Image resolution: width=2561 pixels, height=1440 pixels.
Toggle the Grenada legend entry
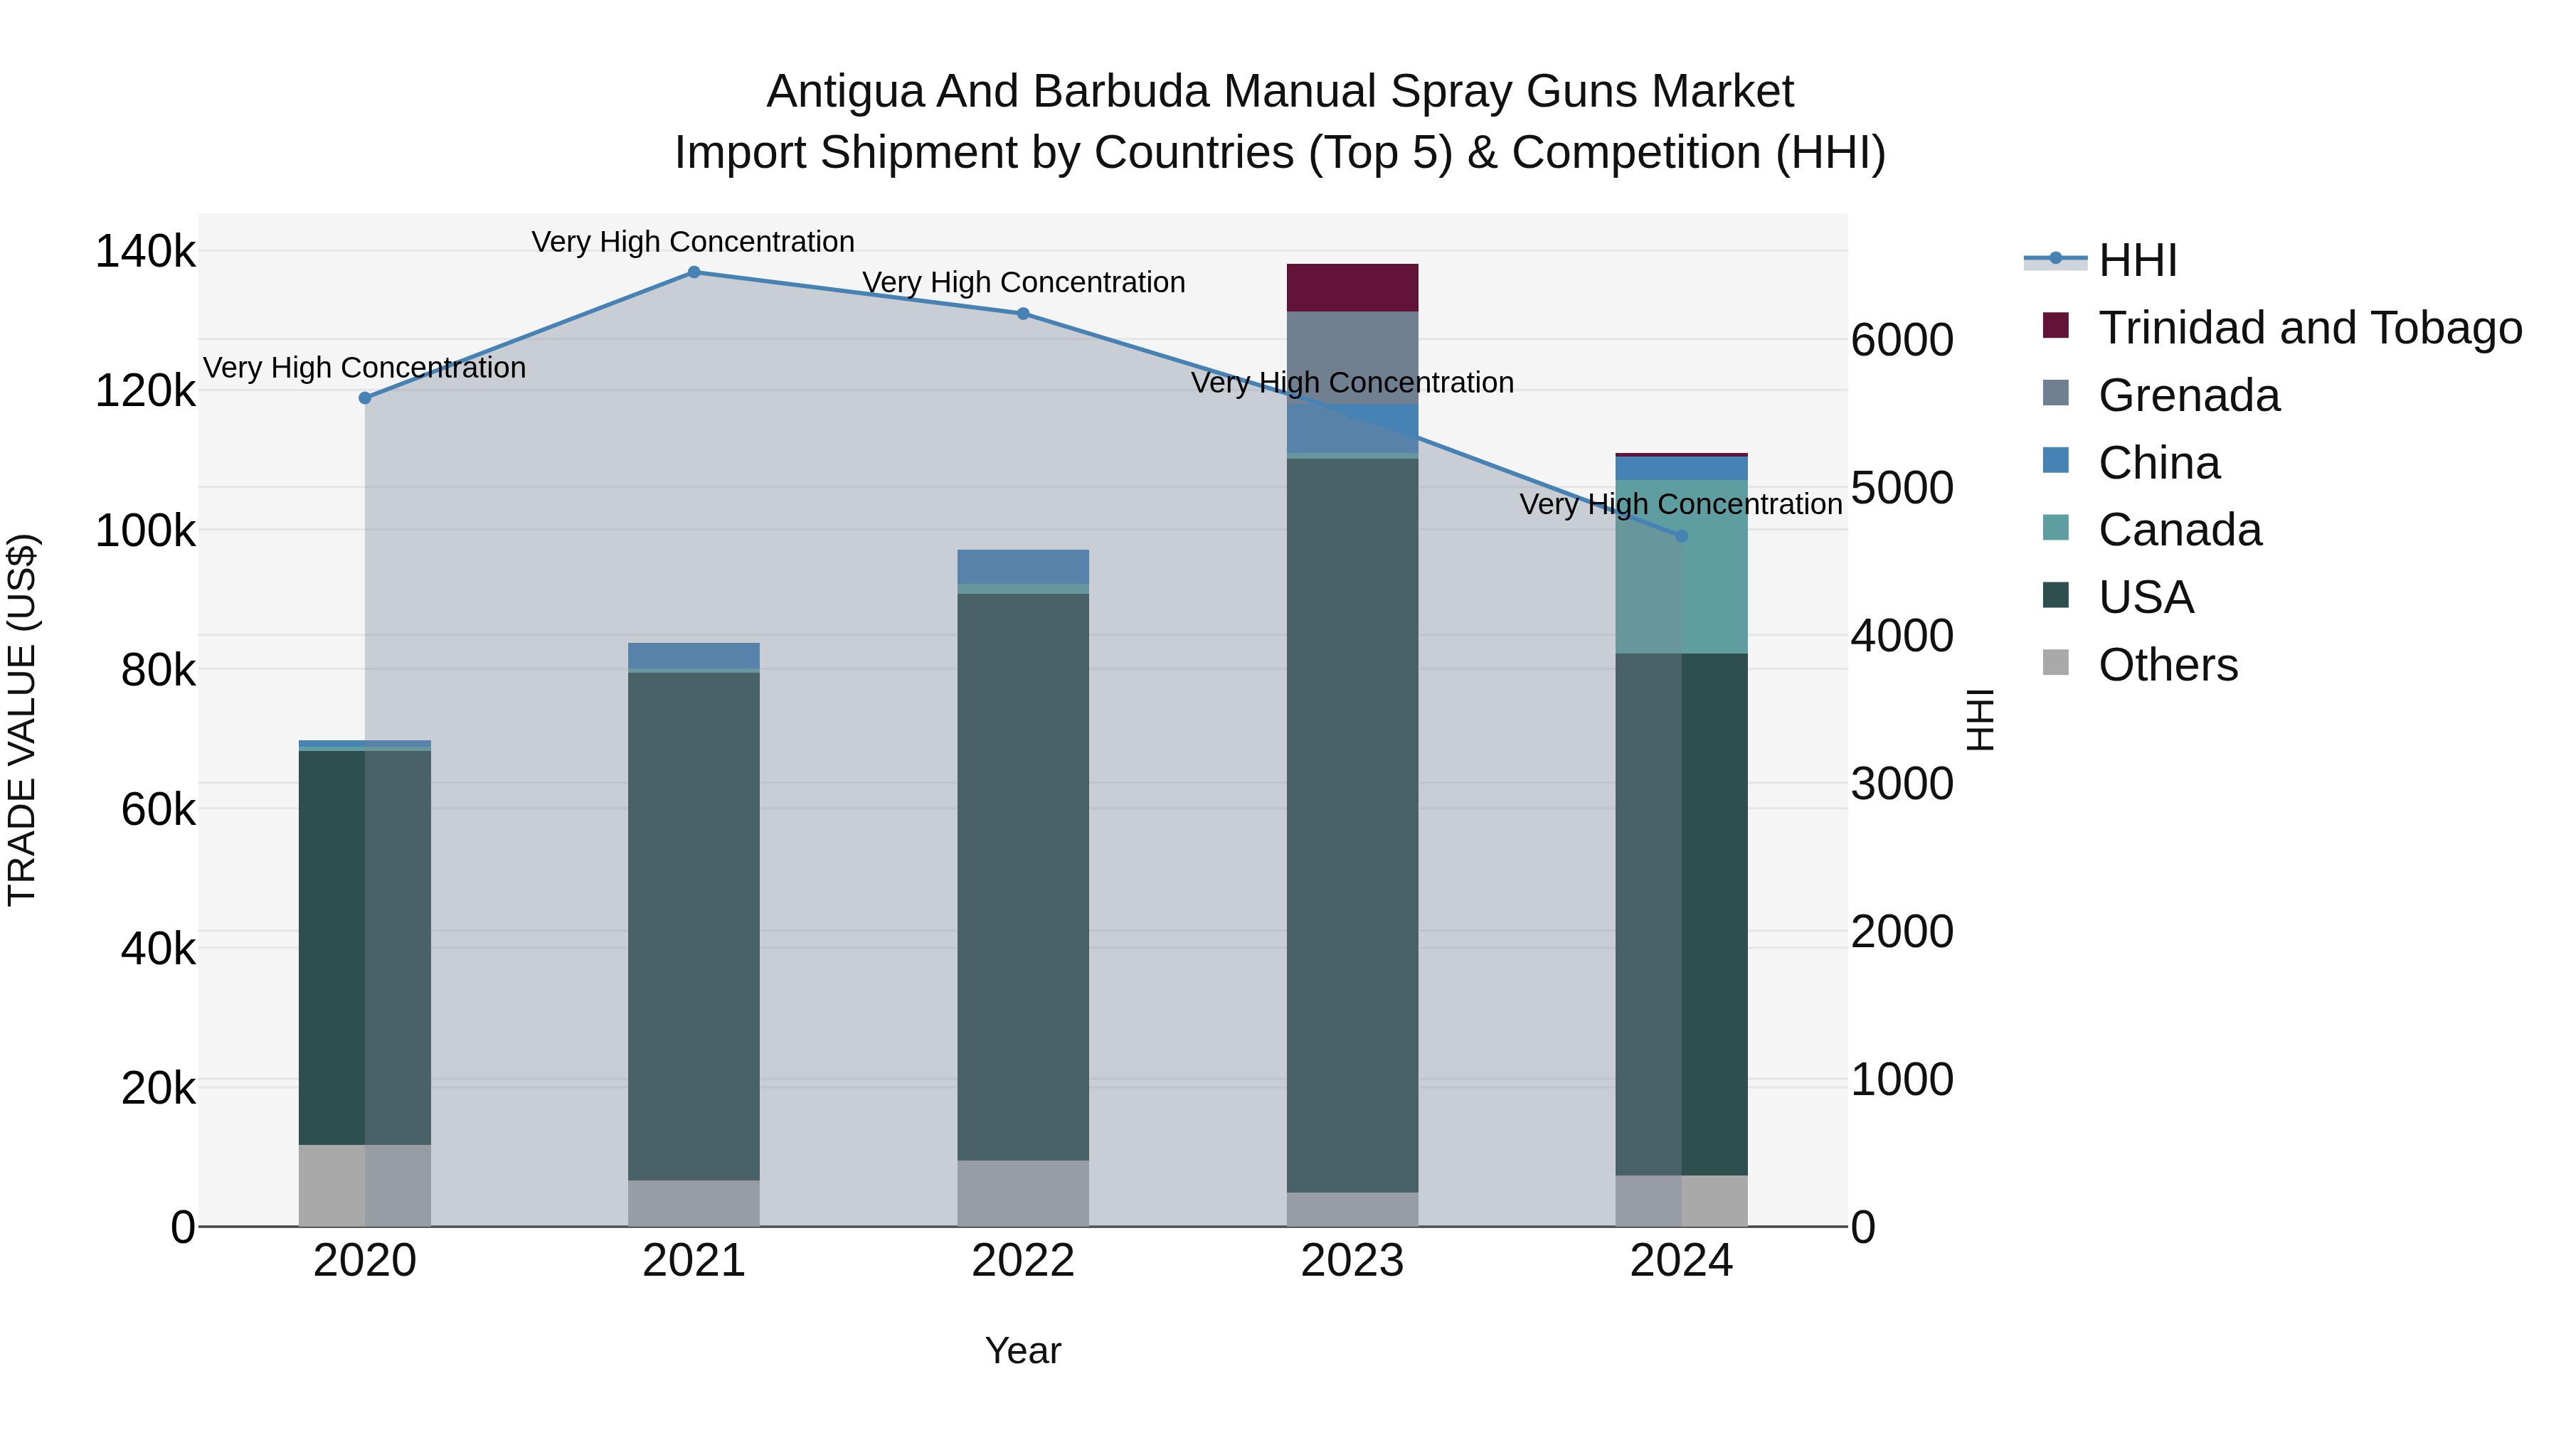pyautogui.click(x=2161, y=395)
